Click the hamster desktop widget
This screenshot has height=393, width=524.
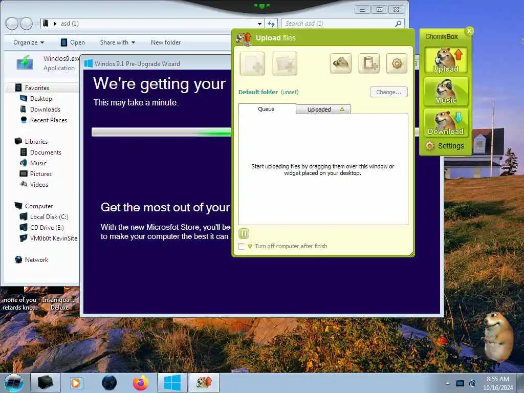point(498,336)
